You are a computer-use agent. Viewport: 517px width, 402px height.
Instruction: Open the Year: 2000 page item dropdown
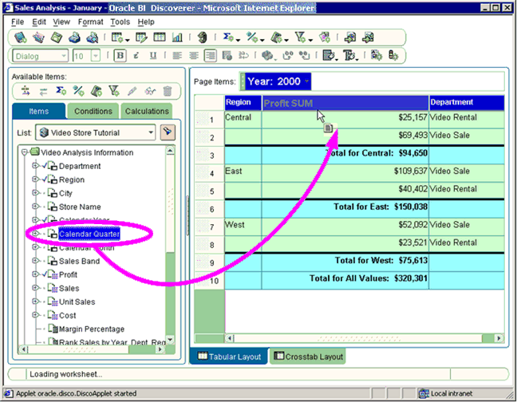coord(306,81)
